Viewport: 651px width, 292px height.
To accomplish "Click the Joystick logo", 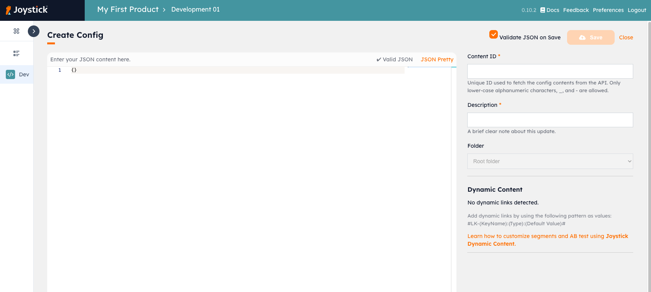I will [x=27, y=10].
